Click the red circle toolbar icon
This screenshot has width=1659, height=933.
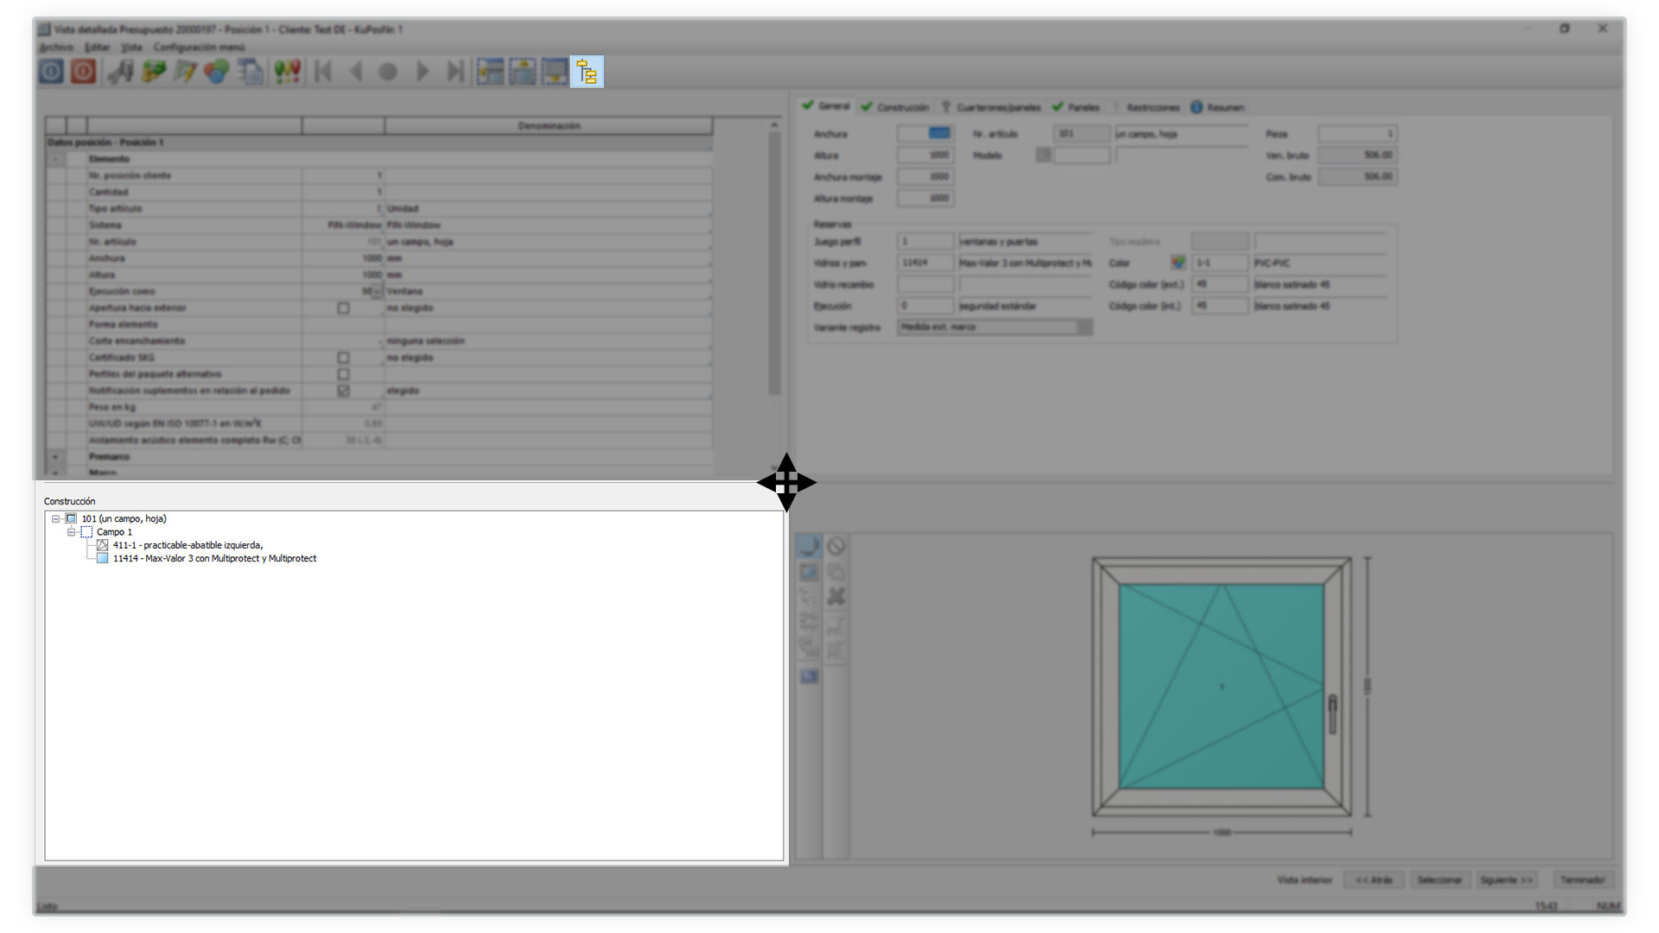(84, 72)
